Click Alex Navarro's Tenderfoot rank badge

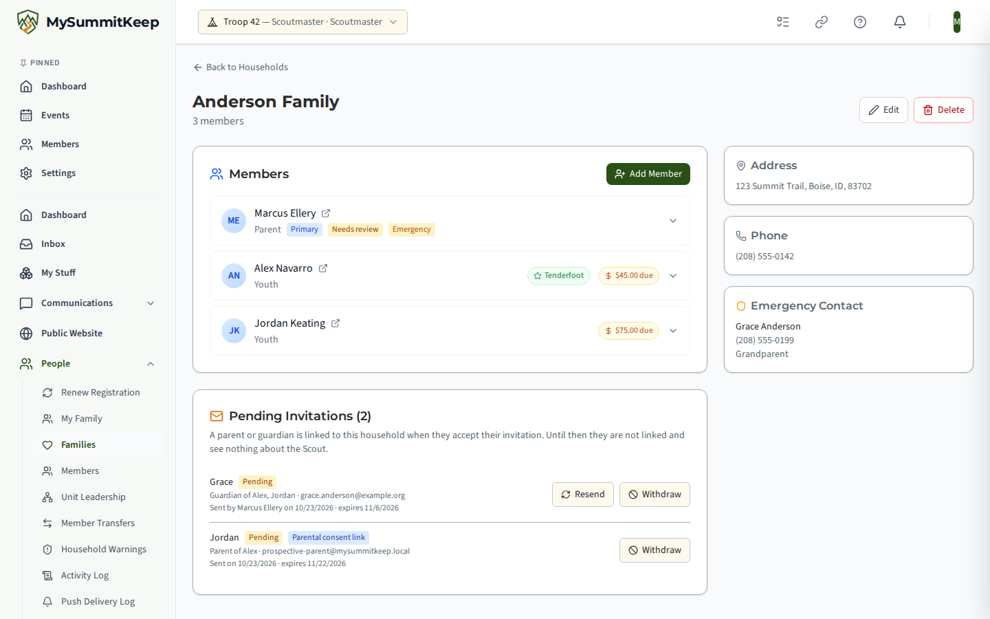(558, 276)
